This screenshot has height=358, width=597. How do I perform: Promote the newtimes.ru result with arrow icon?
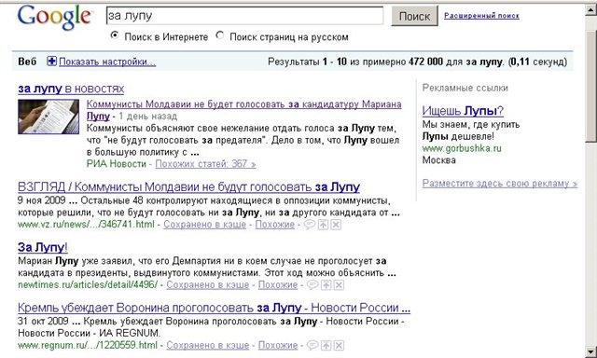pyautogui.click(x=326, y=284)
